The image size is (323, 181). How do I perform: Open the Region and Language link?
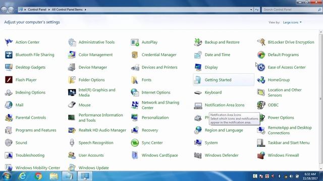(224, 130)
